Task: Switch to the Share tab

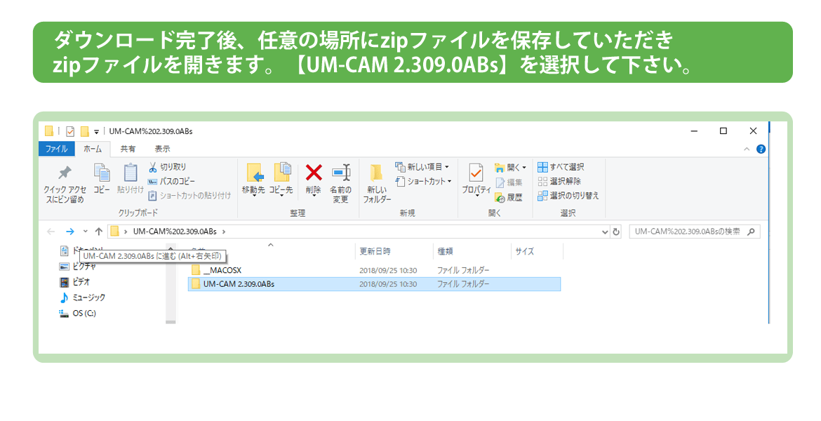Action: [128, 149]
